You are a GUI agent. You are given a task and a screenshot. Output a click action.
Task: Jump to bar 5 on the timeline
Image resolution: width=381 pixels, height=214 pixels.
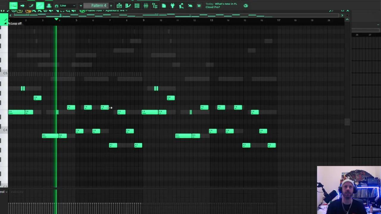76,20
